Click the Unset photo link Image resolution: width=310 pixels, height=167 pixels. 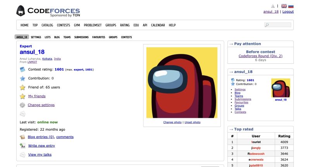193,122
